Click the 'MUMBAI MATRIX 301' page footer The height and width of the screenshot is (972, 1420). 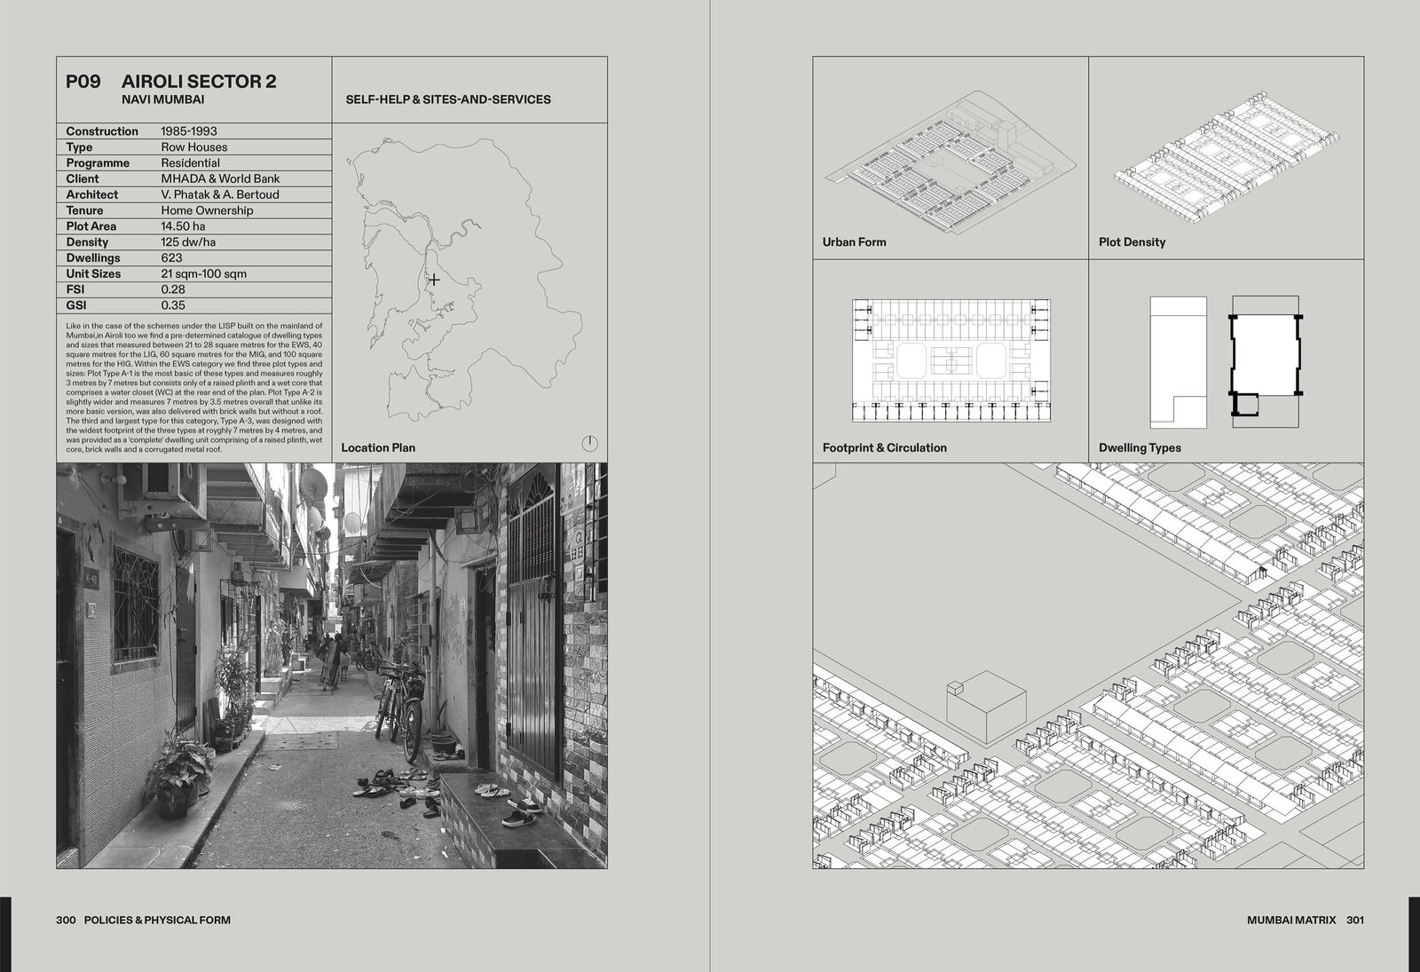(1305, 920)
